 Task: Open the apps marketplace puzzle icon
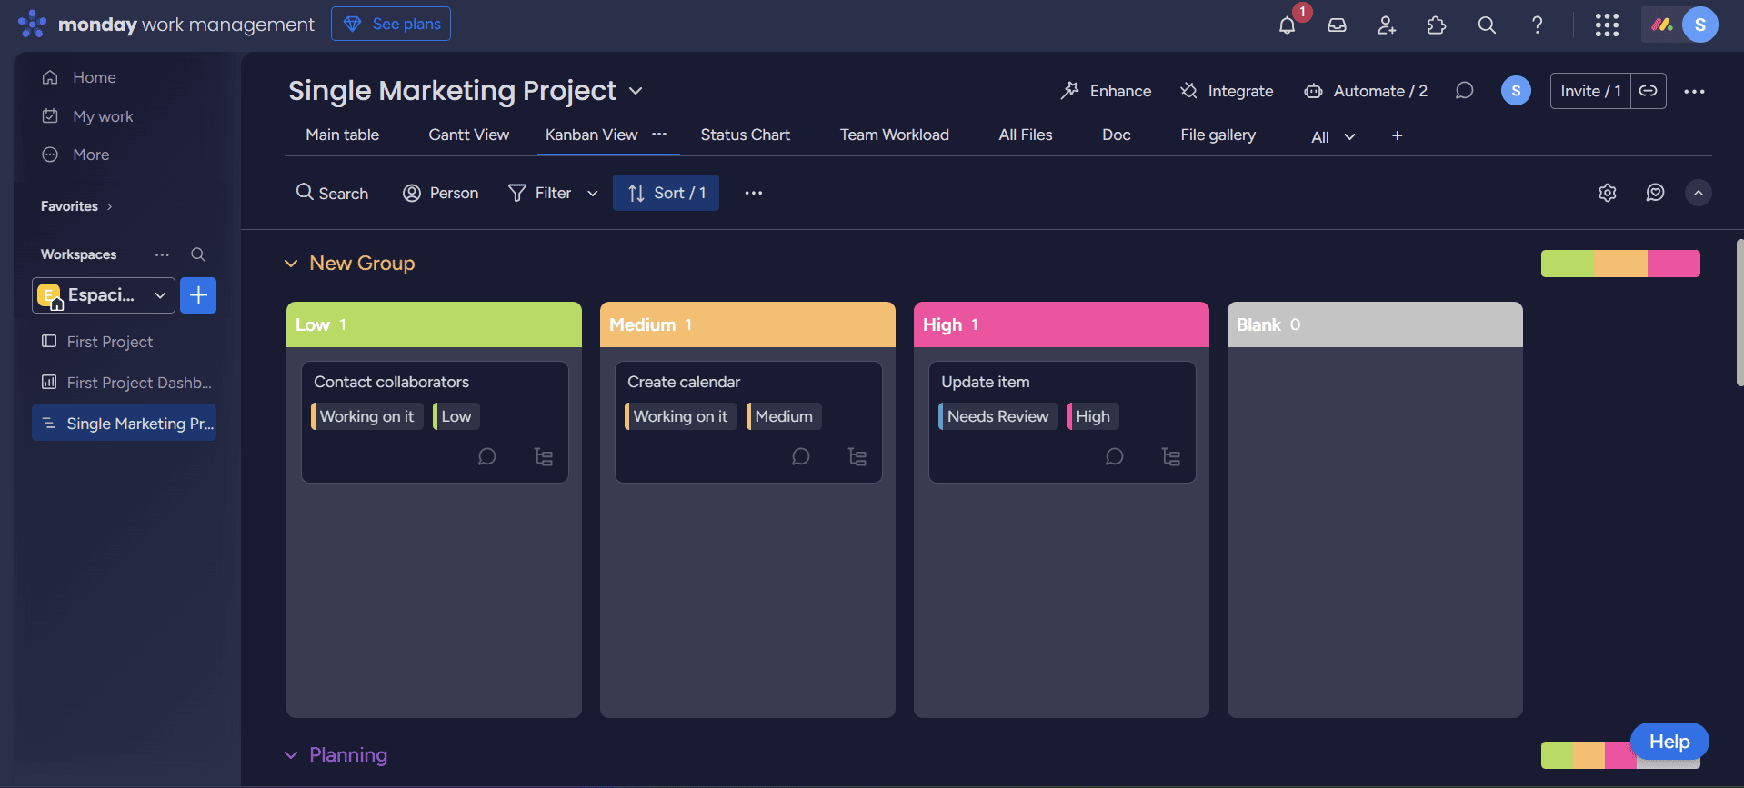pyautogui.click(x=1437, y=25)
